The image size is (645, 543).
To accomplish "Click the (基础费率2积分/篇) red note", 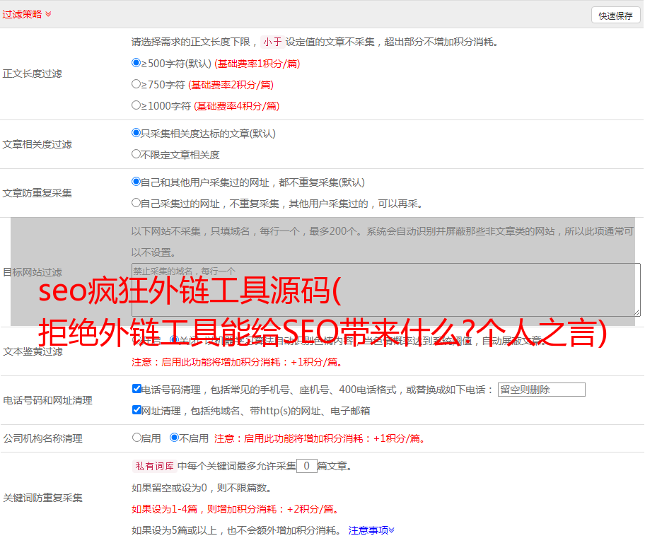I will 231,85.
